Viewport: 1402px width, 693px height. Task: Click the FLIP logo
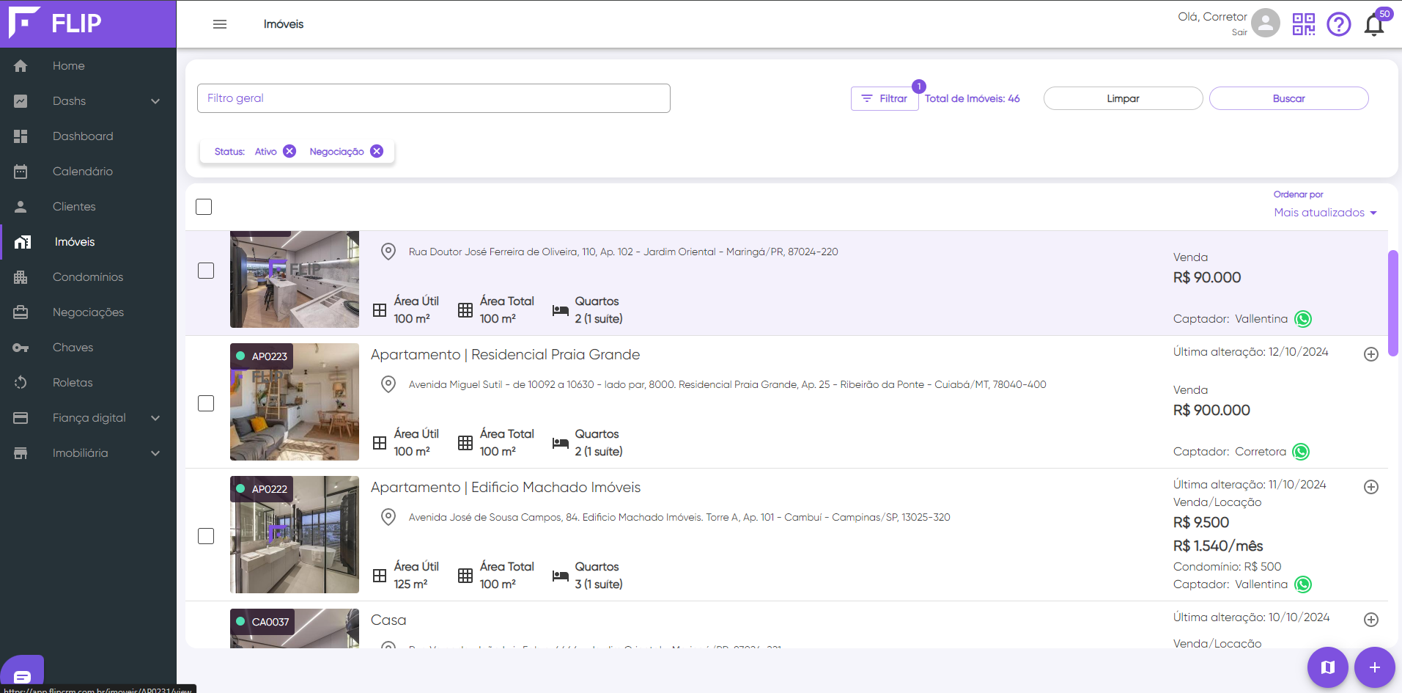point(55,23)
